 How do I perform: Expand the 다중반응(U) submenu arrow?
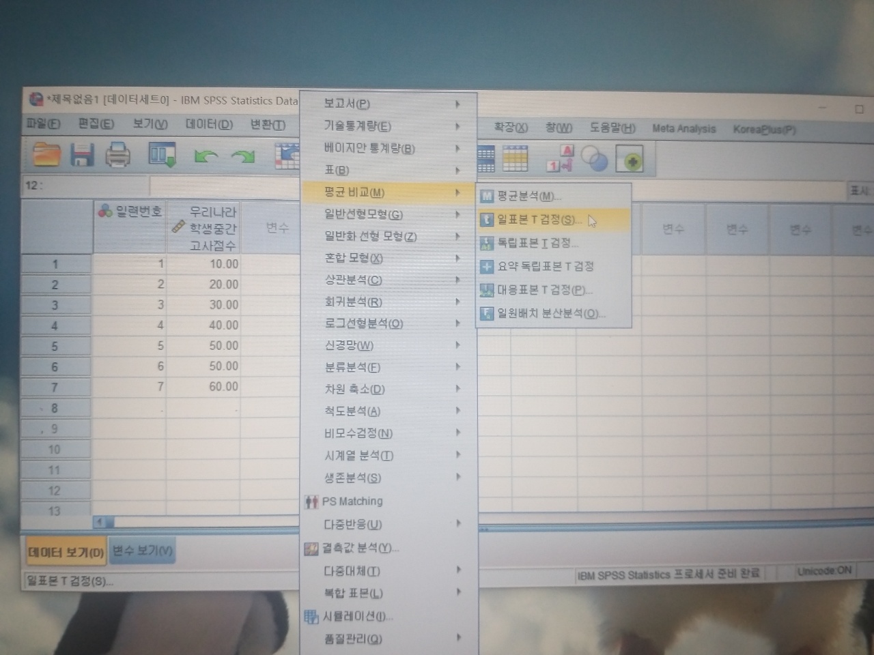(x=457, y=524)
